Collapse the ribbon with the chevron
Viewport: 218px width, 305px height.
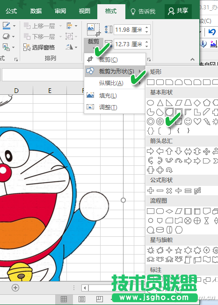(x=192, y=59)
